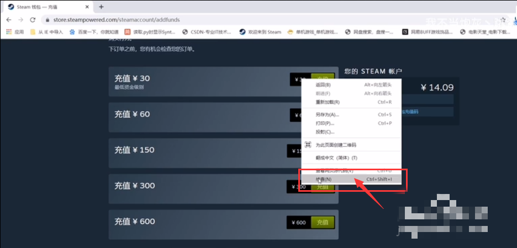Viewport: 517px width, 248px height.
Task: Open the 百度一下，你就知道 bookmark
Action: click(94, 32)
